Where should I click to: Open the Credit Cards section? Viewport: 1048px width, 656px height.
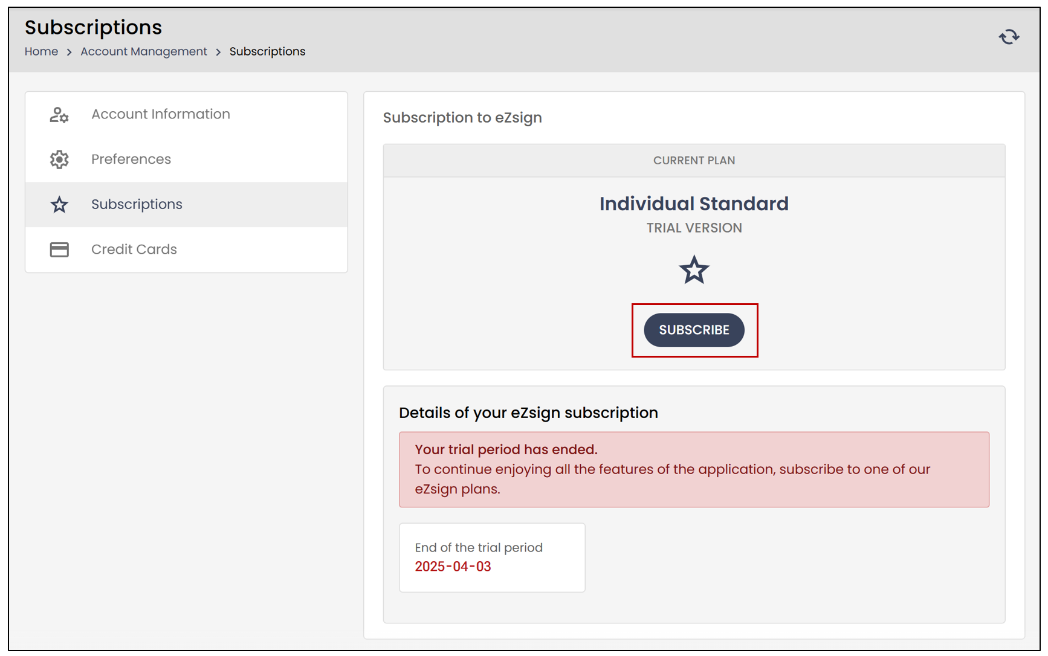coord(186,249)
